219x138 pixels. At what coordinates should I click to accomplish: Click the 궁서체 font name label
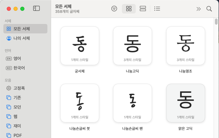[80, 71]
